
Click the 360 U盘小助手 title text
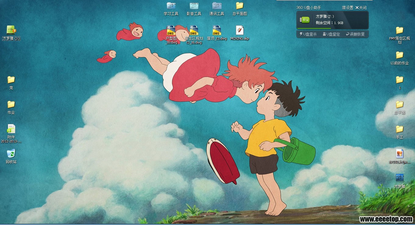pyautogui.click(x=308, y=8)
